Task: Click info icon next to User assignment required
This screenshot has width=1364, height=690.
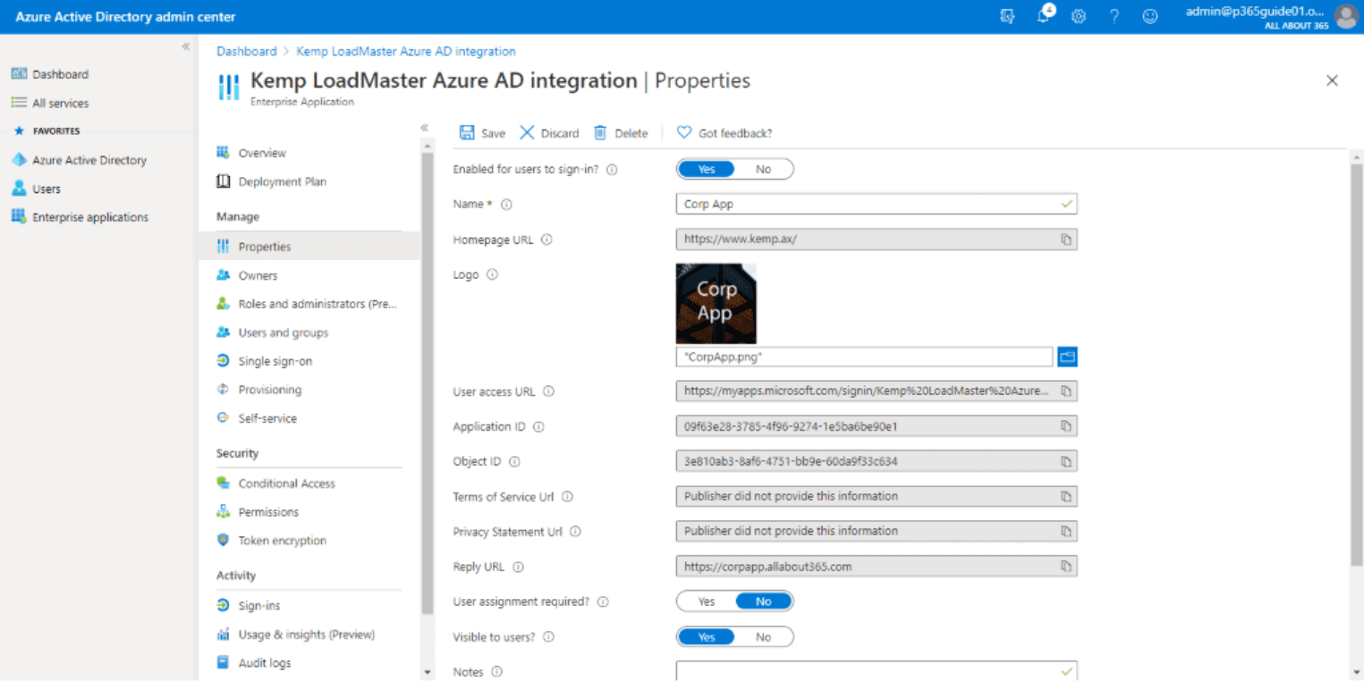Action: 603,602
